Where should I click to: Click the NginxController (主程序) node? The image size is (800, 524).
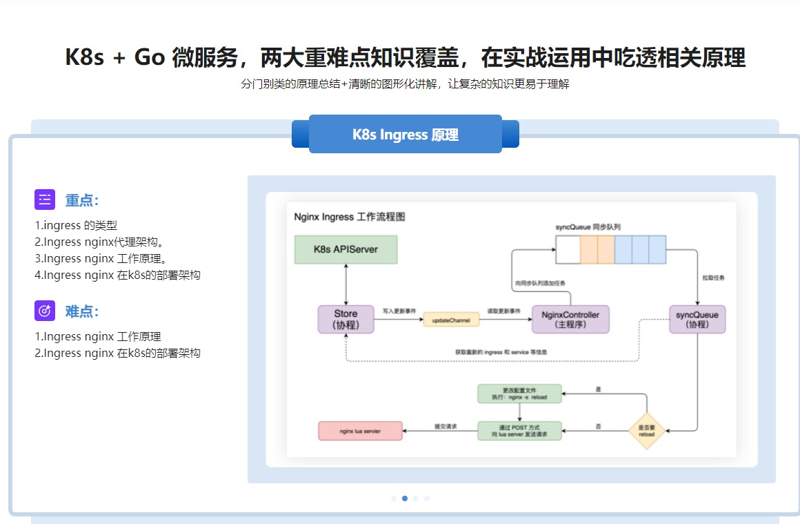coord(570,320)
